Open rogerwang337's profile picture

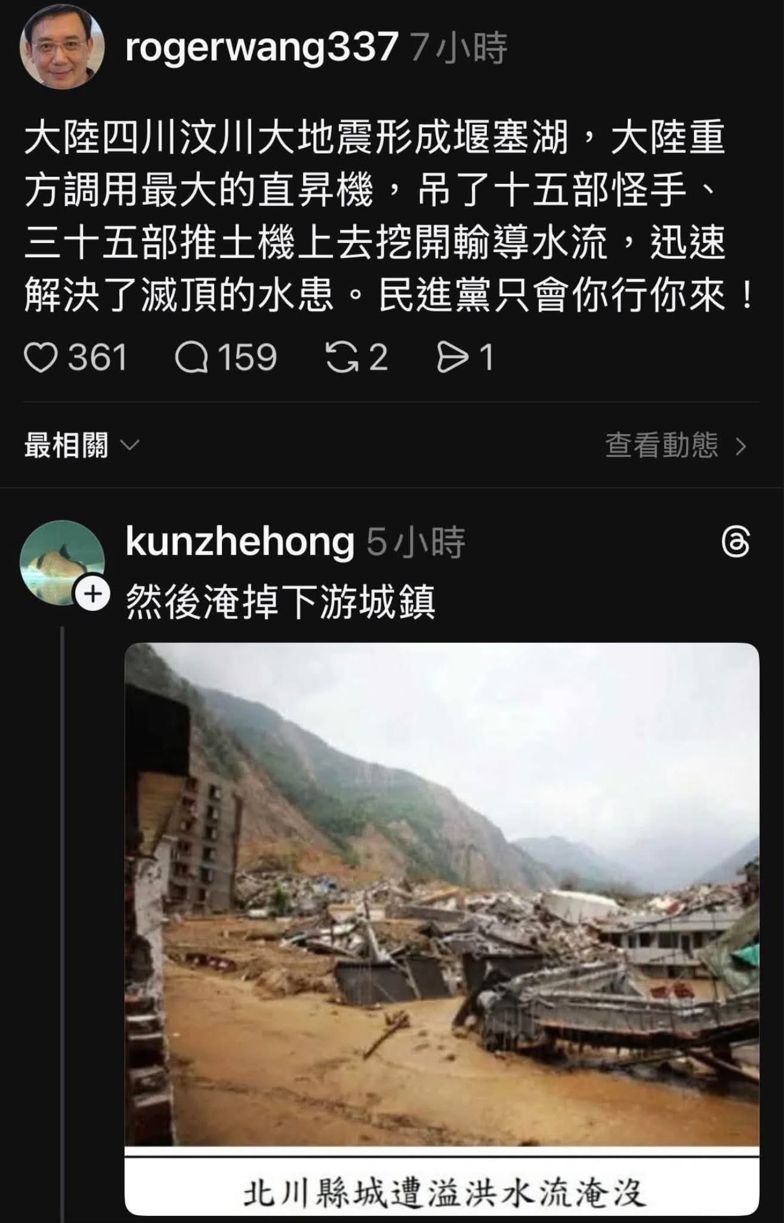[x=63, y=48]
